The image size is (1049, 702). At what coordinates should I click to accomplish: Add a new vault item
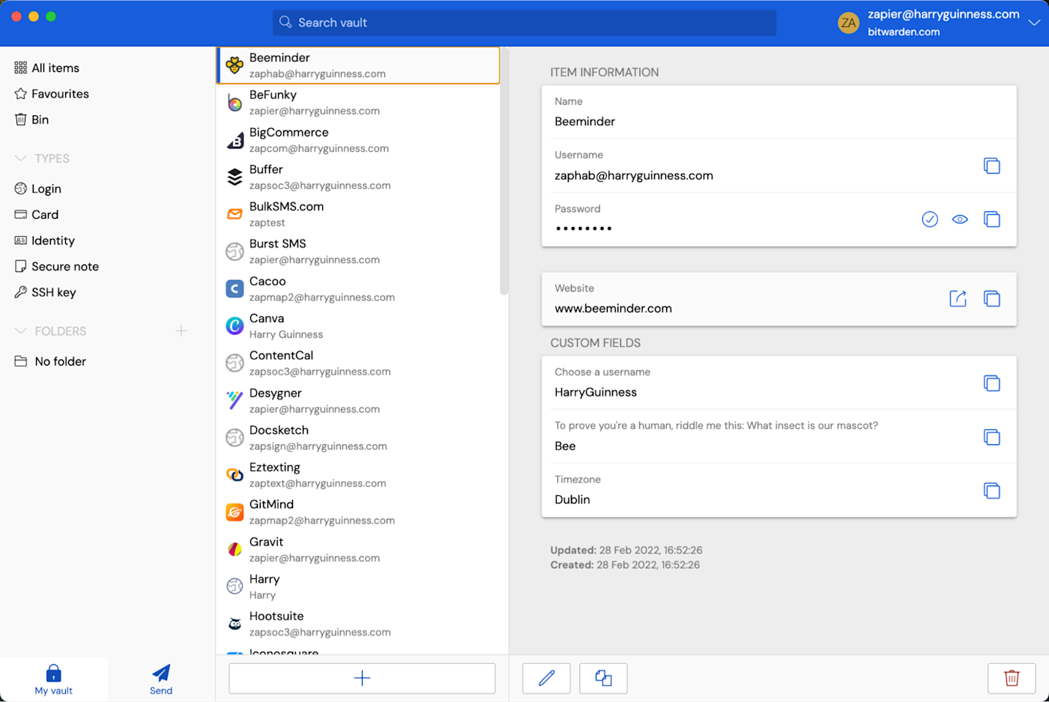pos(362,678)
